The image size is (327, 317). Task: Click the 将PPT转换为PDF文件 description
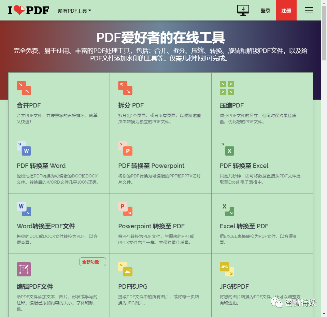(x=156, y=240)
